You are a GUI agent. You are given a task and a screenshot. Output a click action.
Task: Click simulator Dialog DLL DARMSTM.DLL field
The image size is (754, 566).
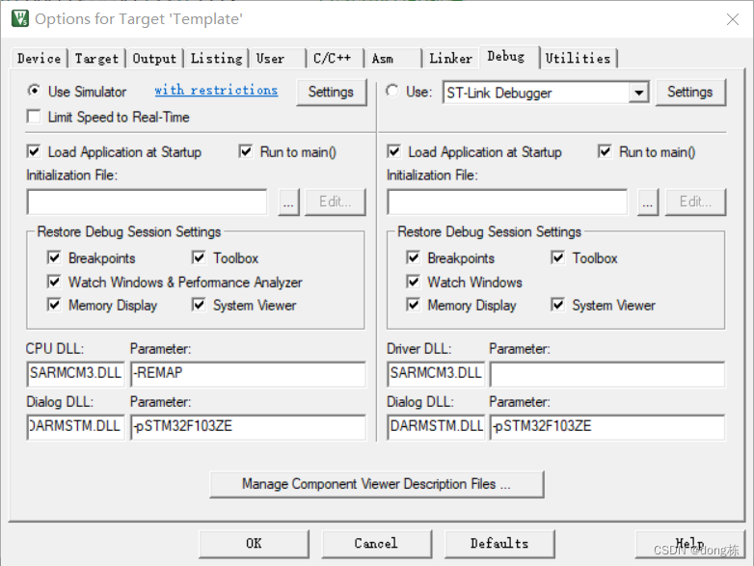pyautogui.click(x=75, y=427)
